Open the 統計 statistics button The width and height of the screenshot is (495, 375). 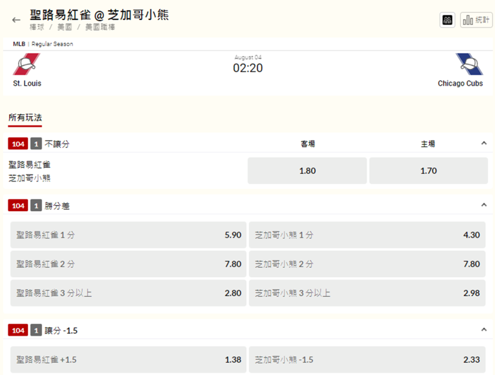(x=476, y=20)
